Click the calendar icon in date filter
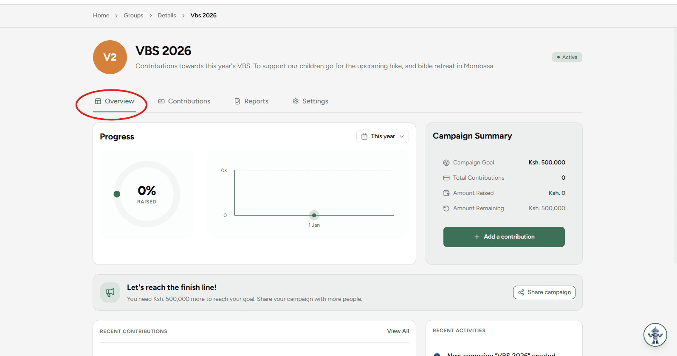 (x=364, y=136)
